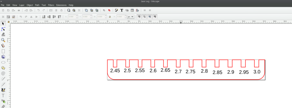Flip selection vertically
This screenshot has height=108, width=292.
tap(36, 17)
